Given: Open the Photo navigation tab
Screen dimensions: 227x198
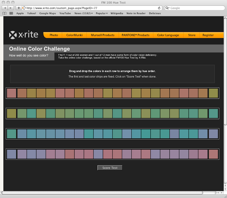Looking at the screenshot, I should (54, 35).
